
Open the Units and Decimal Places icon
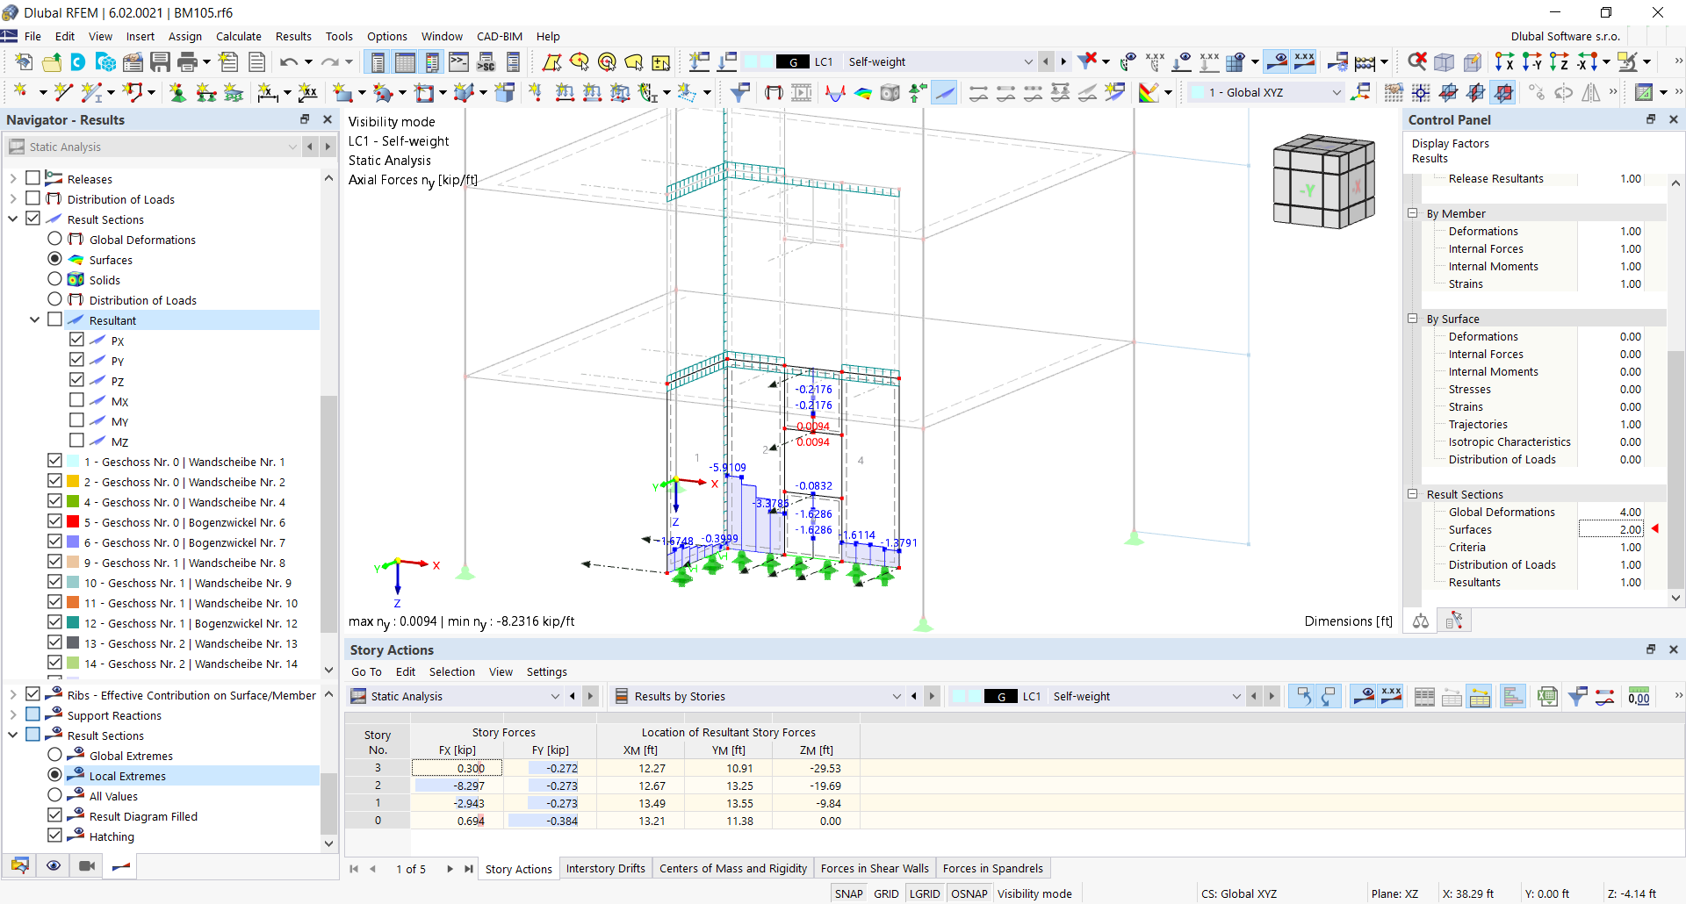pos(1639,696)
